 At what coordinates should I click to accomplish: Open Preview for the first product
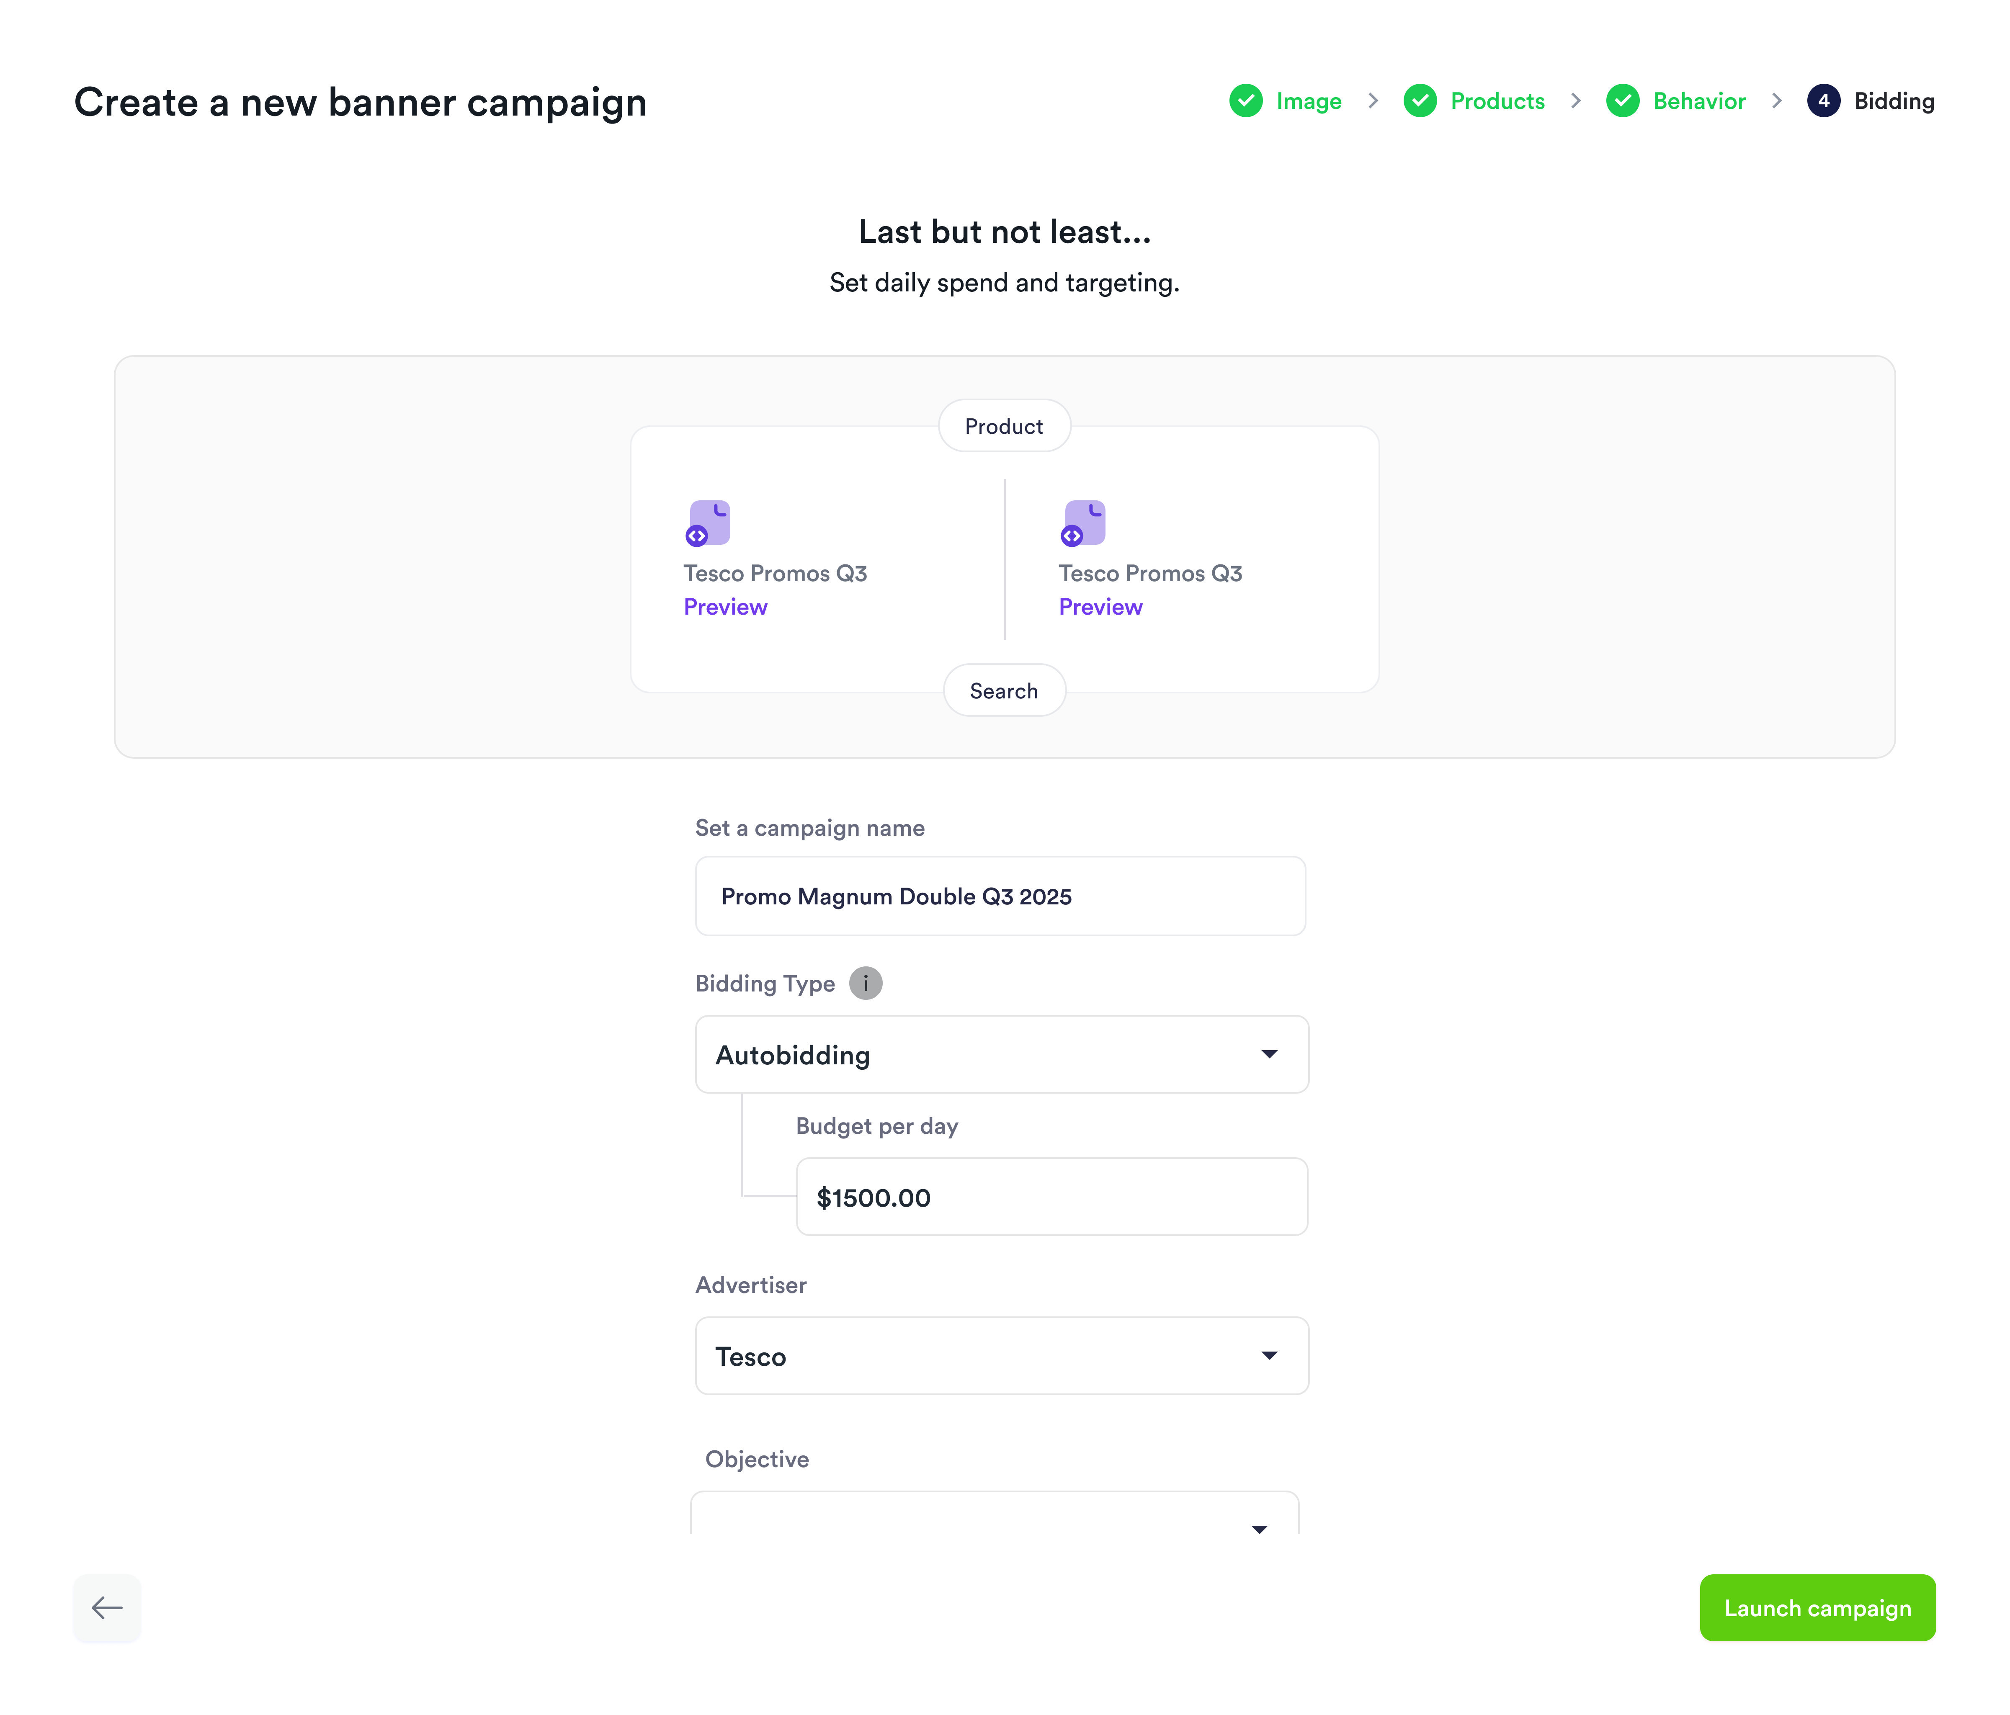pos(726,606)
